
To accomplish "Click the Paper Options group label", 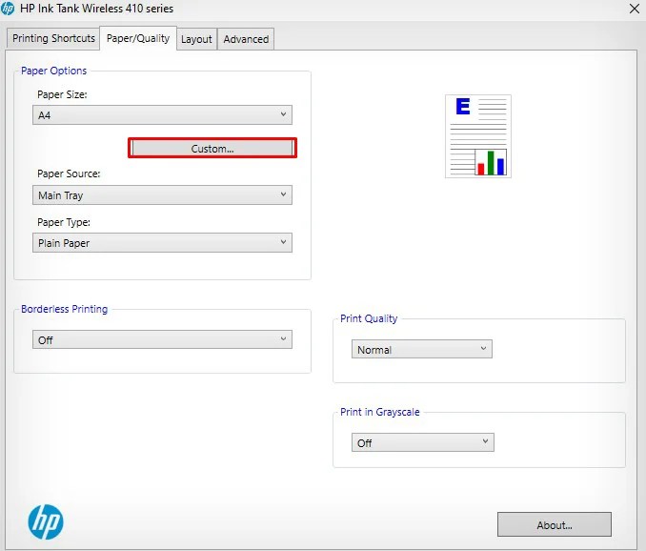I will [54, 71].
